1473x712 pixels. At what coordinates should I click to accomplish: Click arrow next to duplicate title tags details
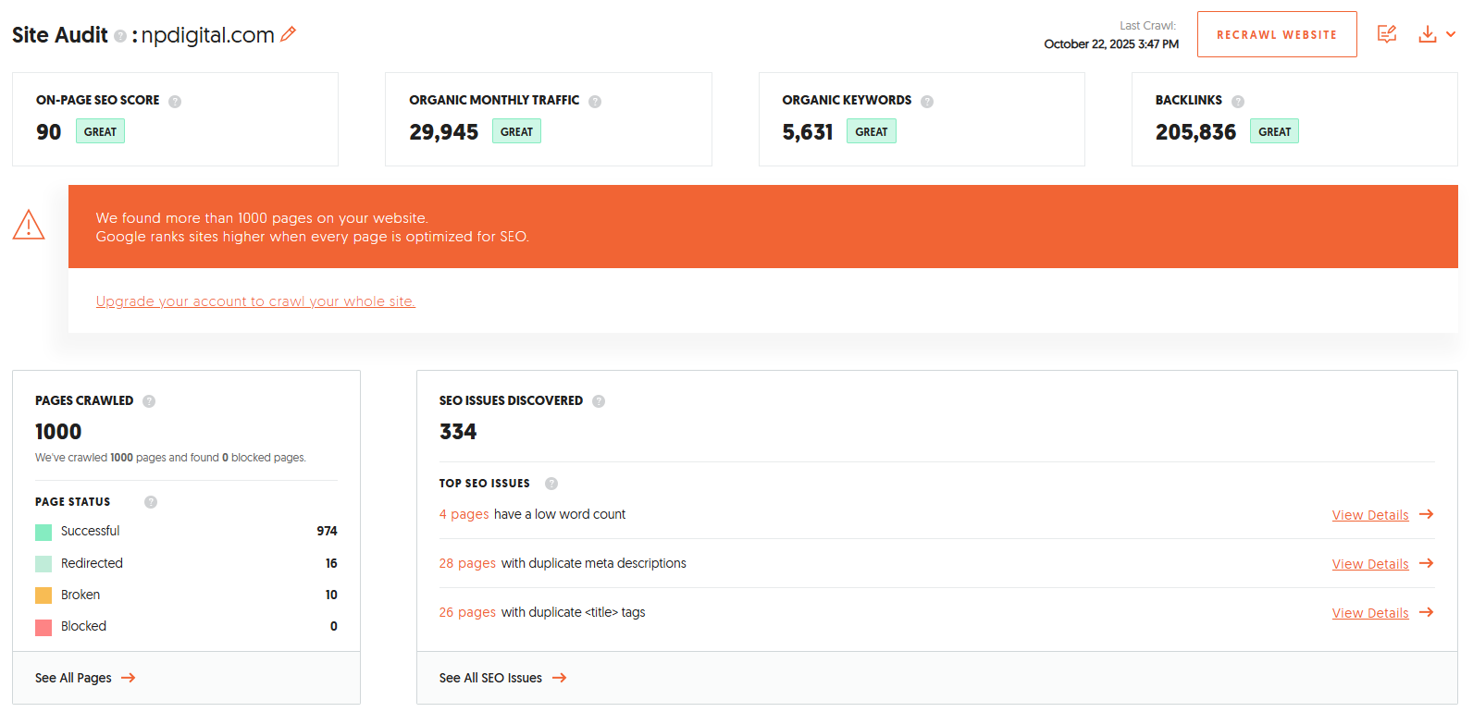[x=1427, y=612]
